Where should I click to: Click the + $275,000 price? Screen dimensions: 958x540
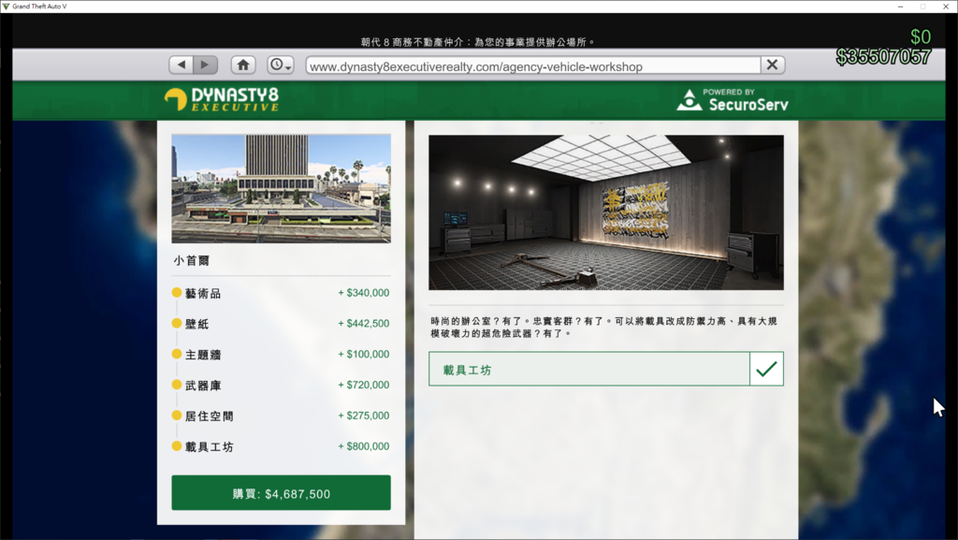364,416
